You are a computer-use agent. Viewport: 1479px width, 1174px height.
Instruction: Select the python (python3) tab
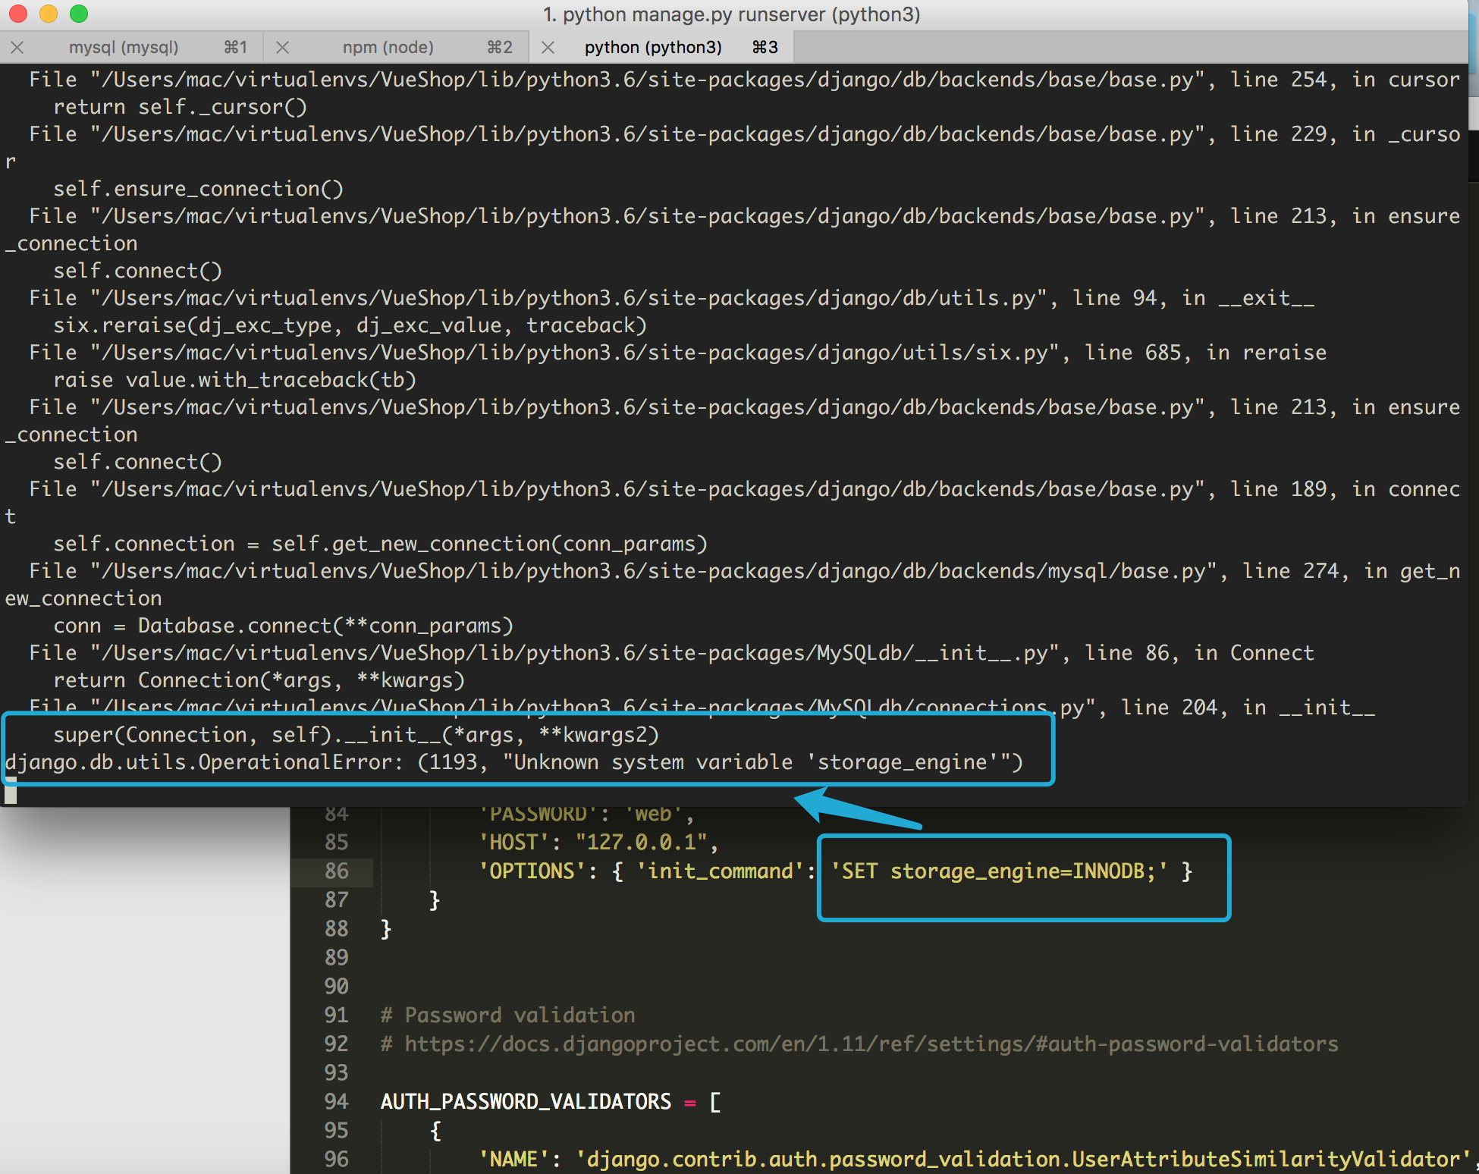(653, 47)
